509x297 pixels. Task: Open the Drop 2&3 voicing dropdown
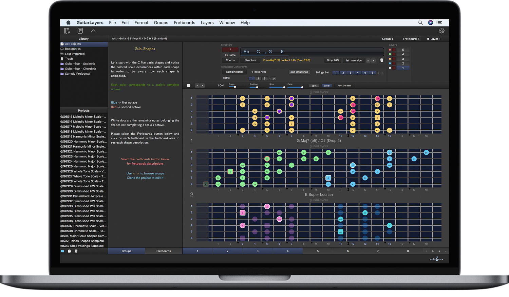pyautogui.click(x=333, y=60)
